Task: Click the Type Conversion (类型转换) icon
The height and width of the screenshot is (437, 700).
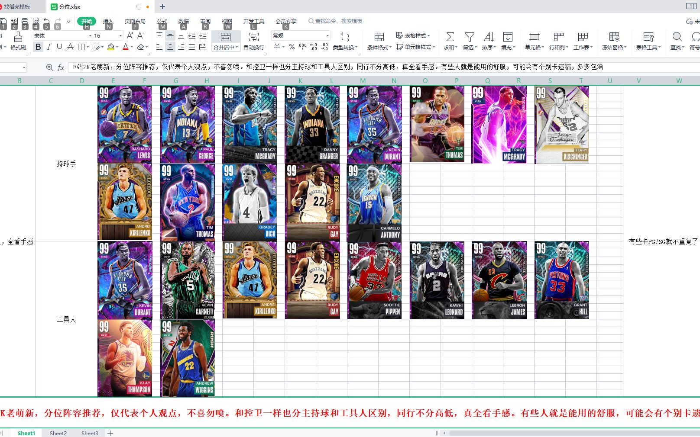Action: [345, 37]
